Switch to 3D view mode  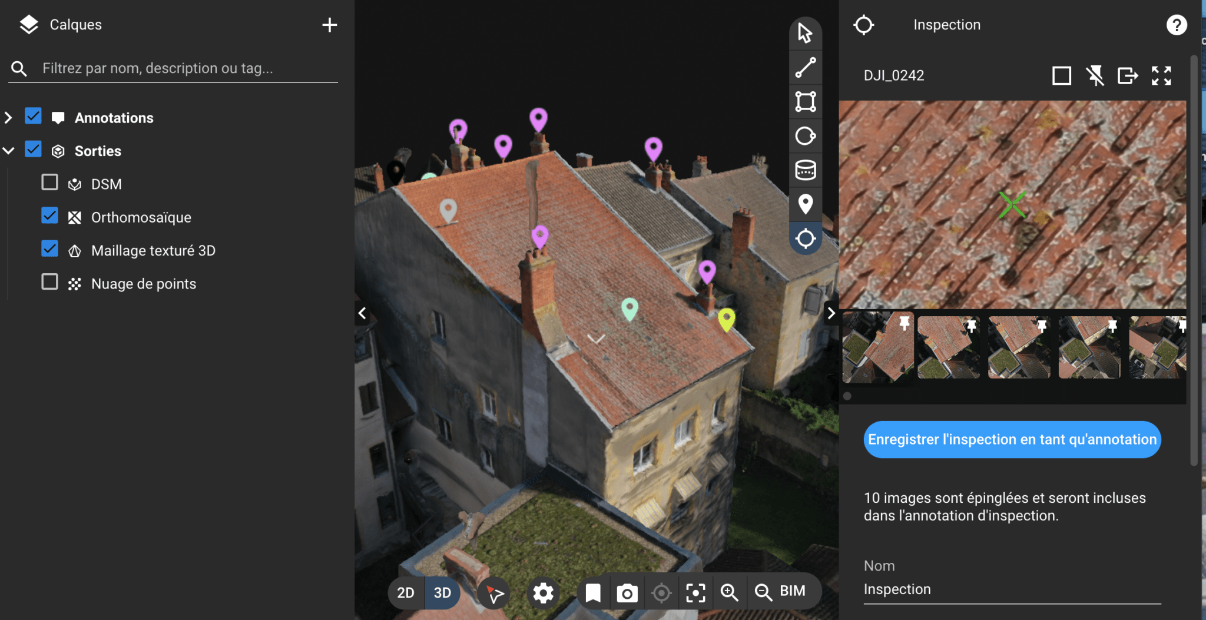442,593
